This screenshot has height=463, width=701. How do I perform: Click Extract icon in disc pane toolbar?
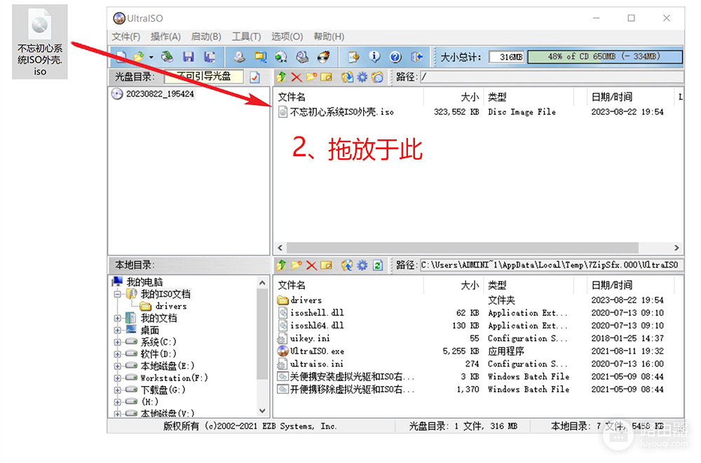click(347, 77)
